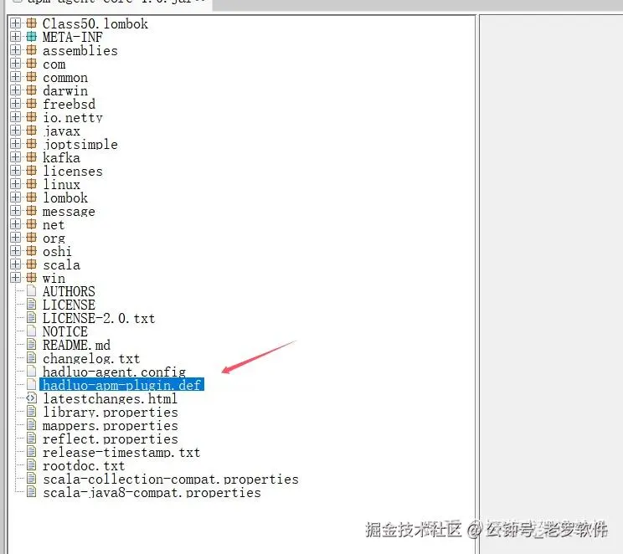Select the hadluo-apm-plugin.def file
623x554 pixels.
coord(121,385)
